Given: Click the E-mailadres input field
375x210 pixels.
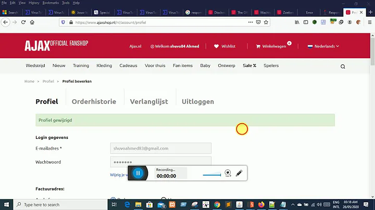Looking at the screenshot, I should (161, 148).
